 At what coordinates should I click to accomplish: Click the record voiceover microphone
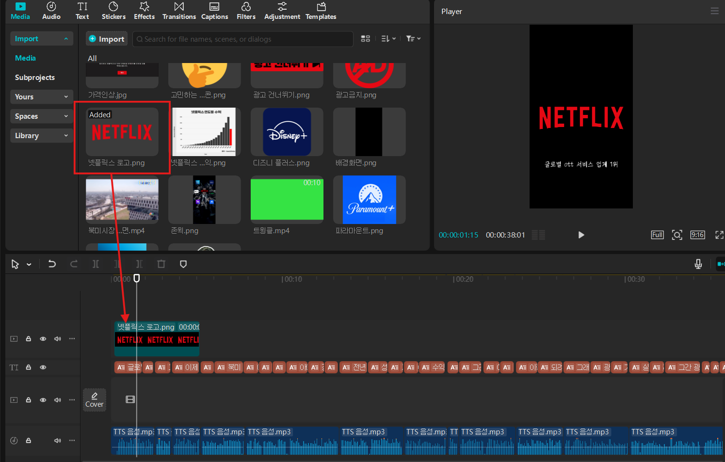(698, 264)
